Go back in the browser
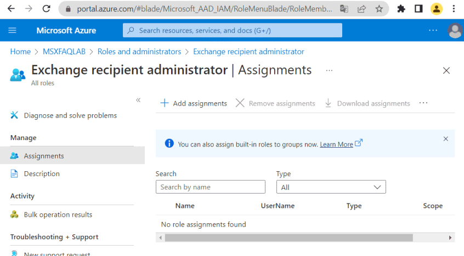The width and height of the screenshot is (464, 256). (x=11, y=9)
